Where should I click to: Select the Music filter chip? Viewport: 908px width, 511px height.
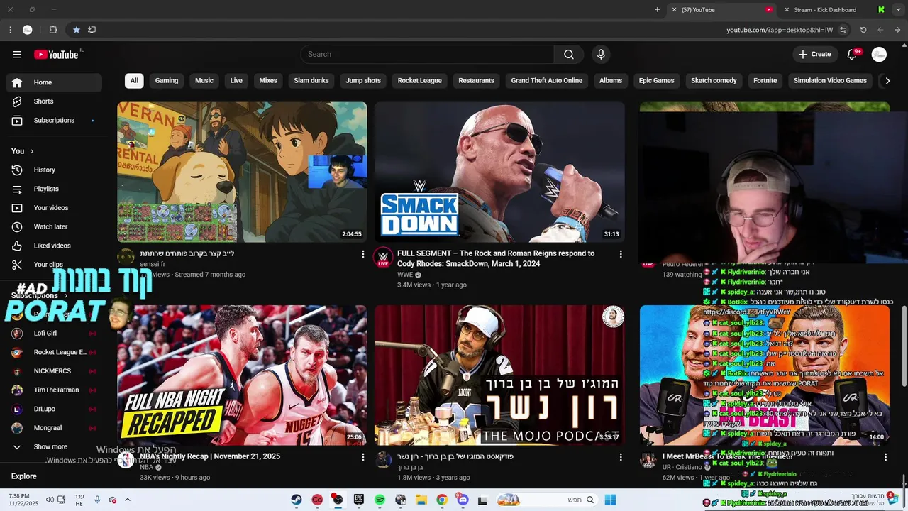(204, 81)
